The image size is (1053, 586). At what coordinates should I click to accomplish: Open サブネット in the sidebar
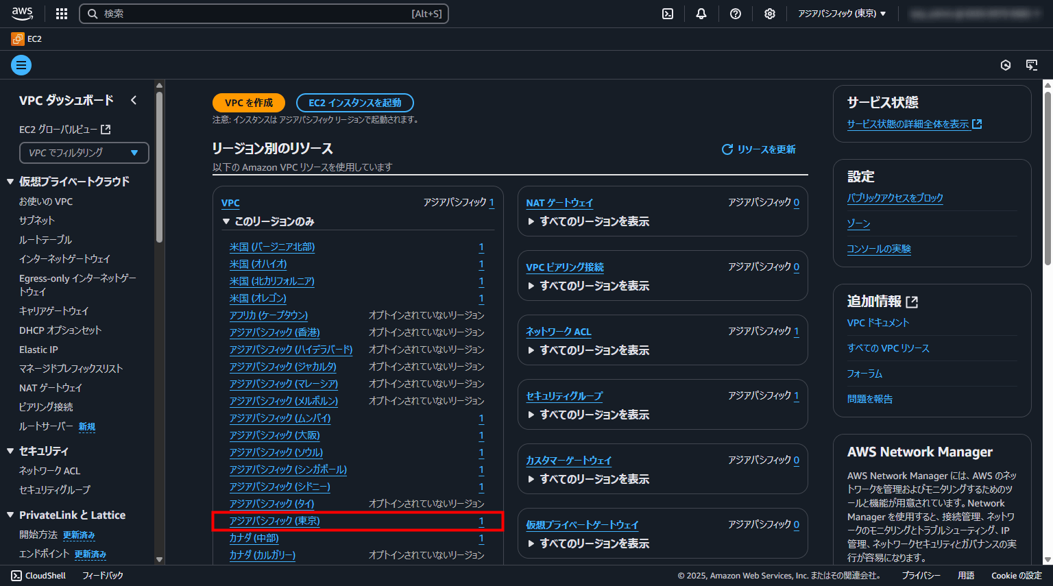pyautogui.click(x=36, y=221)
